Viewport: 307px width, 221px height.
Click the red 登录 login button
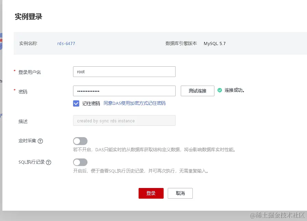coord(151,194)
